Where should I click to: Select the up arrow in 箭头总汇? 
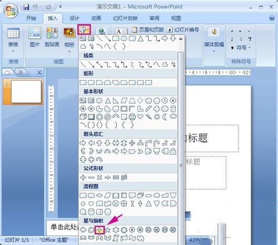point(100,143)
